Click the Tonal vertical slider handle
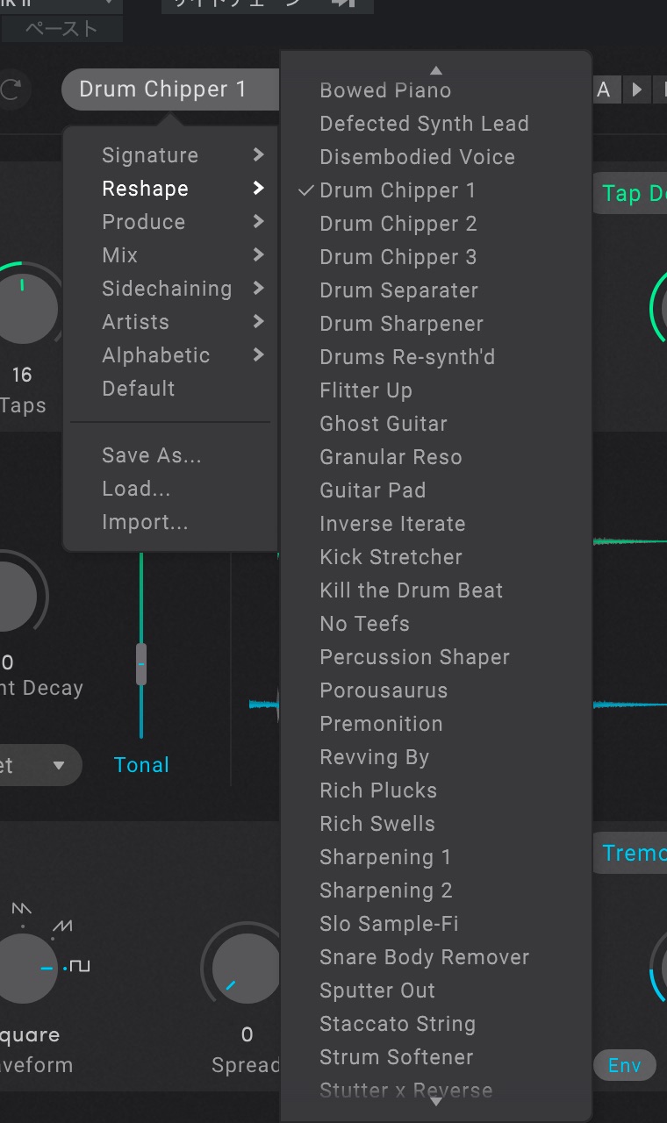 click(141, 663)
